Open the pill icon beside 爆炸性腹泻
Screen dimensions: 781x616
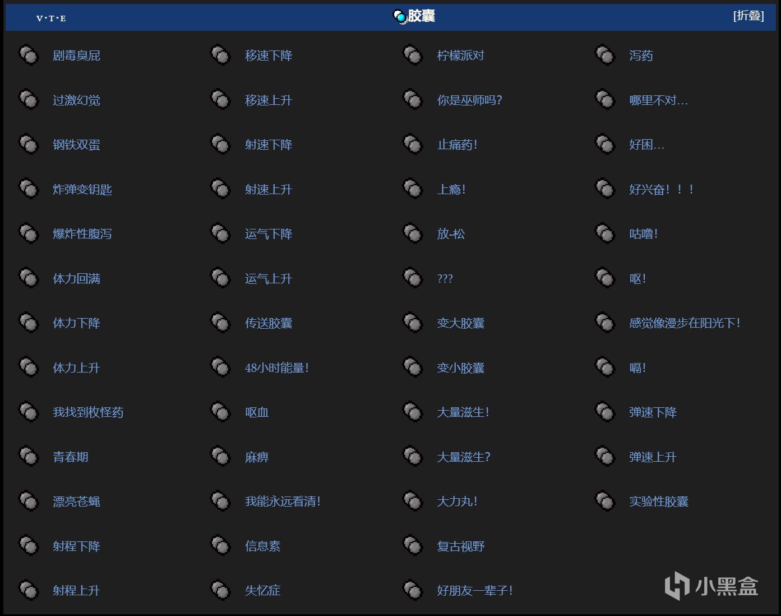29,233
